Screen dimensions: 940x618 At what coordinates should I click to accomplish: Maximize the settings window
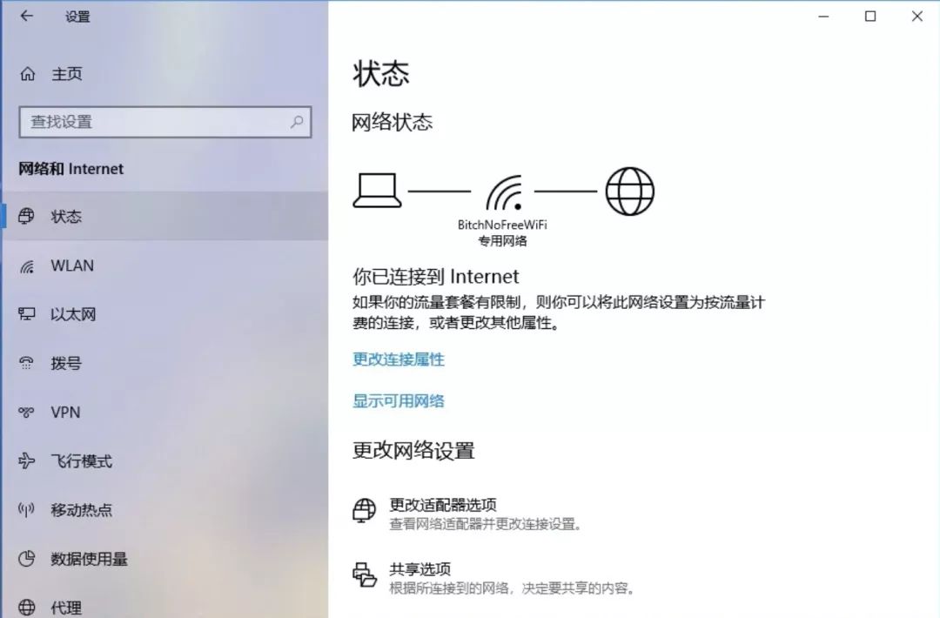pyautogui.click(x=870, y=17)
